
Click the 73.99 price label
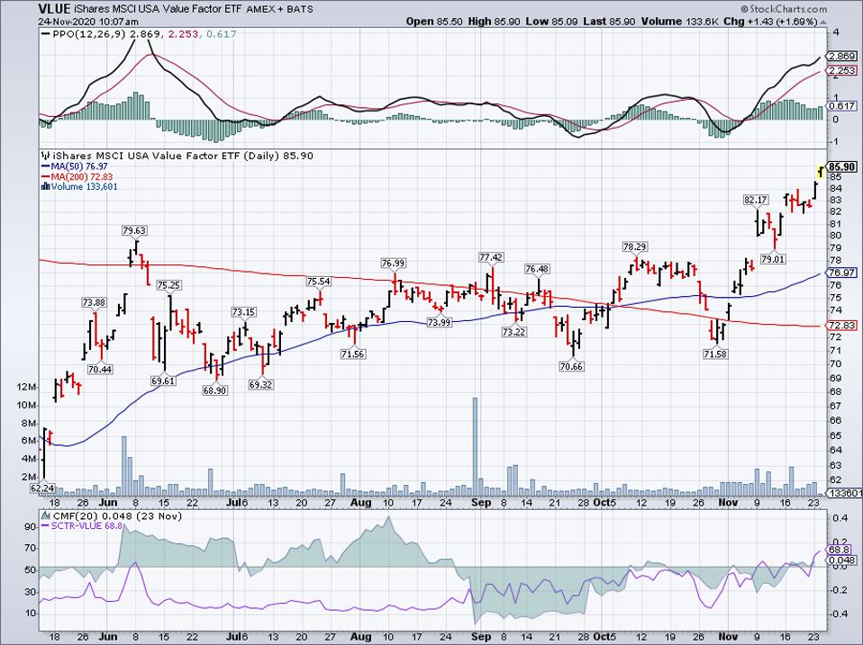click(440, 322)
